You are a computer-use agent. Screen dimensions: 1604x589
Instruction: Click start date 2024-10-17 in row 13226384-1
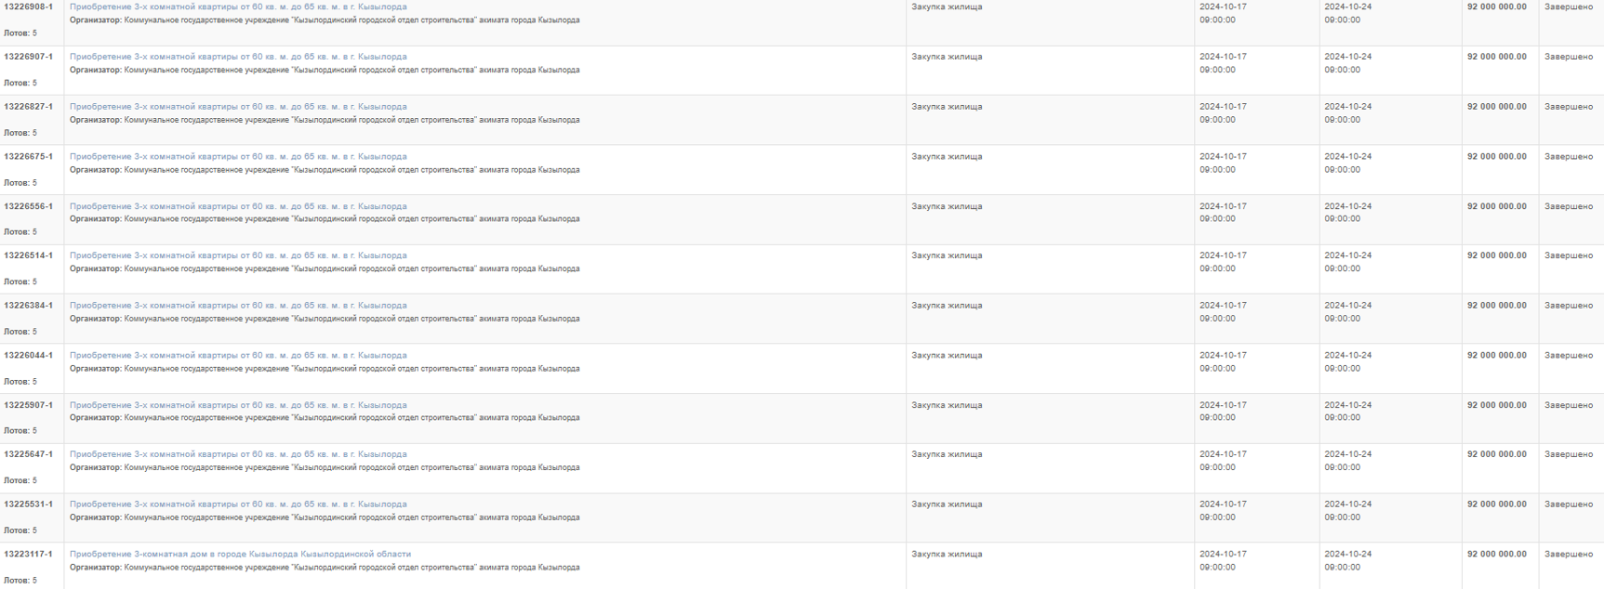pos(1223,306)
